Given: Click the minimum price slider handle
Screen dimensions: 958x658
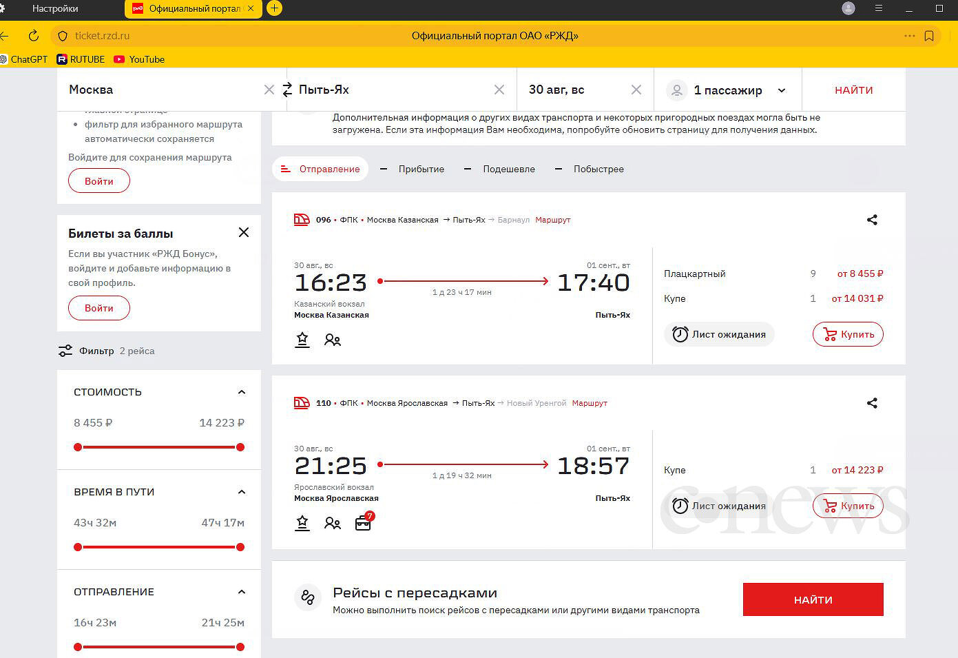Looking at the screenshot, I should point(78,447).
